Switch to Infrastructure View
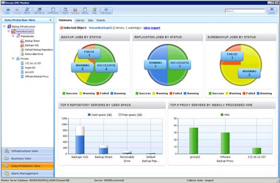 click(28, 151)
